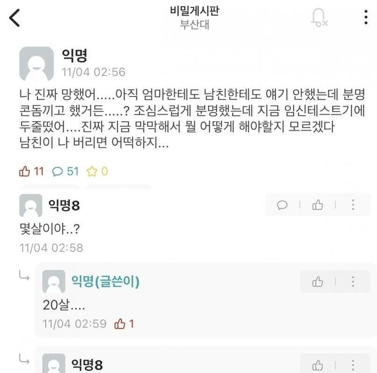
Task: Tap the 부산대 school name subtitle
Action: pyautogui.click(x=194, y=25)
